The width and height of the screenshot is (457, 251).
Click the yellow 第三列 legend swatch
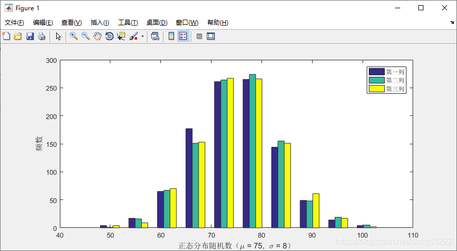pos(377,89)
